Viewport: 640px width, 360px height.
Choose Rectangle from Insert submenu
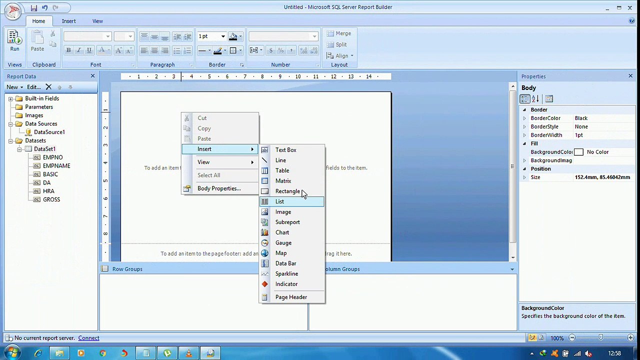(292, 191)
